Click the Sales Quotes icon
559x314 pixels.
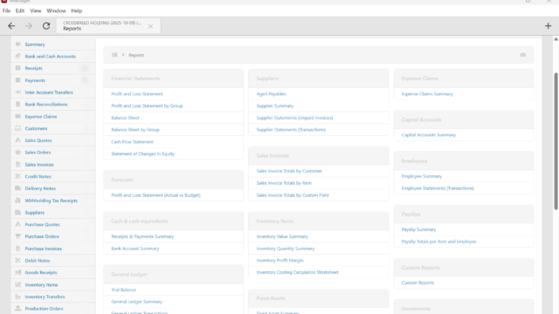point(17,140)
